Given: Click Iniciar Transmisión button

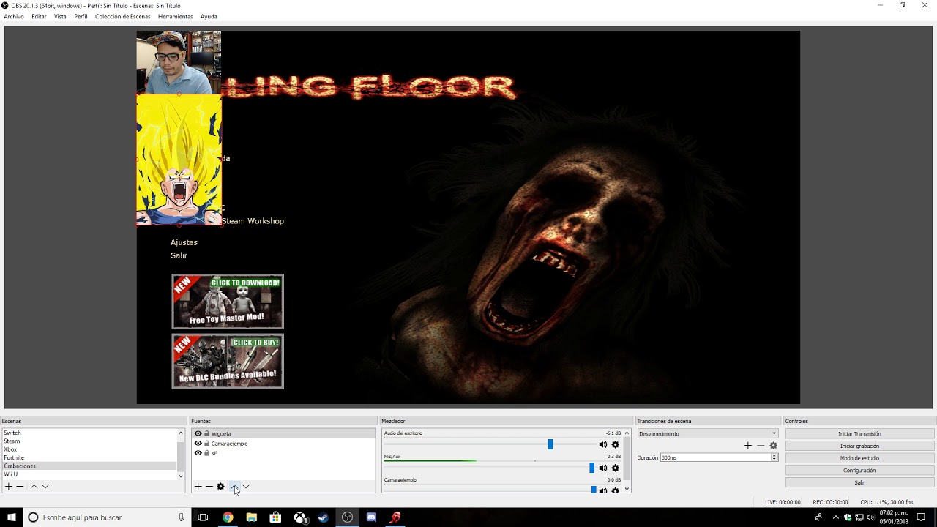Looking at the screenshot, I should coord(859,434).
